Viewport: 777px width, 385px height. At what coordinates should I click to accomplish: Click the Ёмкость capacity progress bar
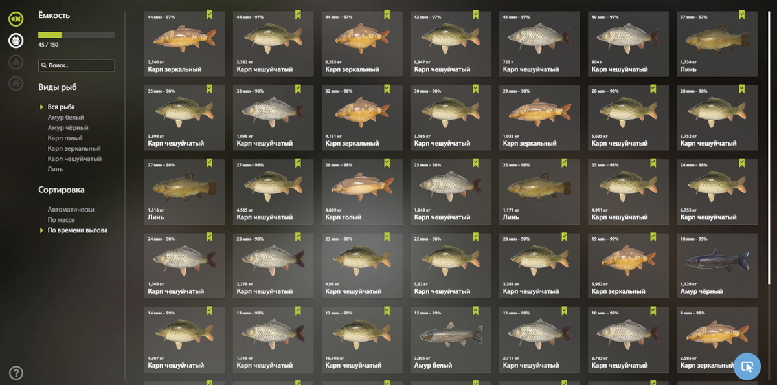point(76,35)
